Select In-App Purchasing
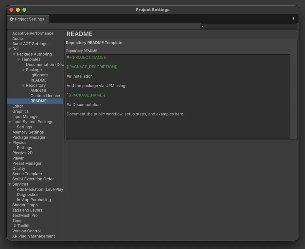Image resolution: width=305 pixels, height=249 pixels. pyautogui.click(x=34, y=200)
